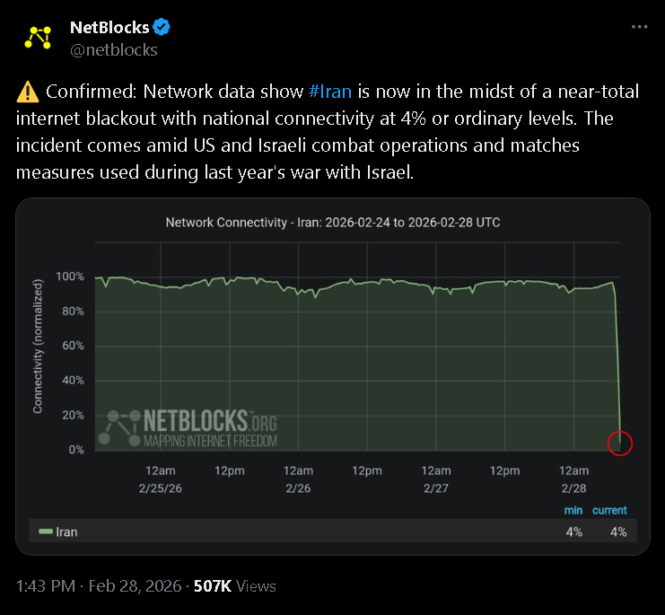Click the 'min' legend column header
The width and height of the screenshot is (665, 615).
tap(573, 510)
